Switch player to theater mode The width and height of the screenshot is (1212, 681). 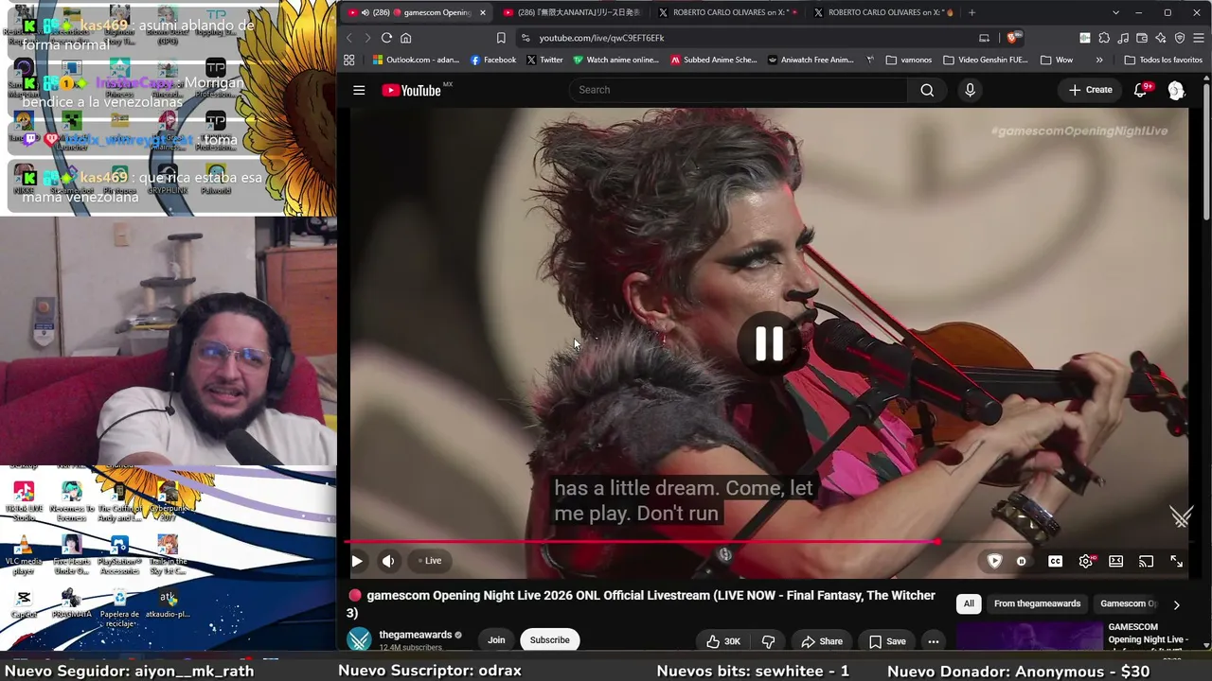[1116, 561]
